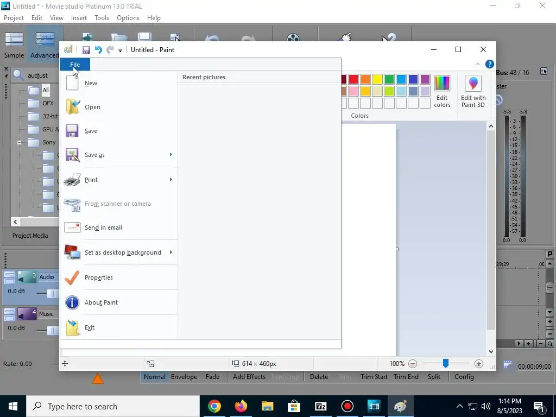
Task: Click the Save icon in Paint's quick access toolbar
Action: (x=86, y=50)
